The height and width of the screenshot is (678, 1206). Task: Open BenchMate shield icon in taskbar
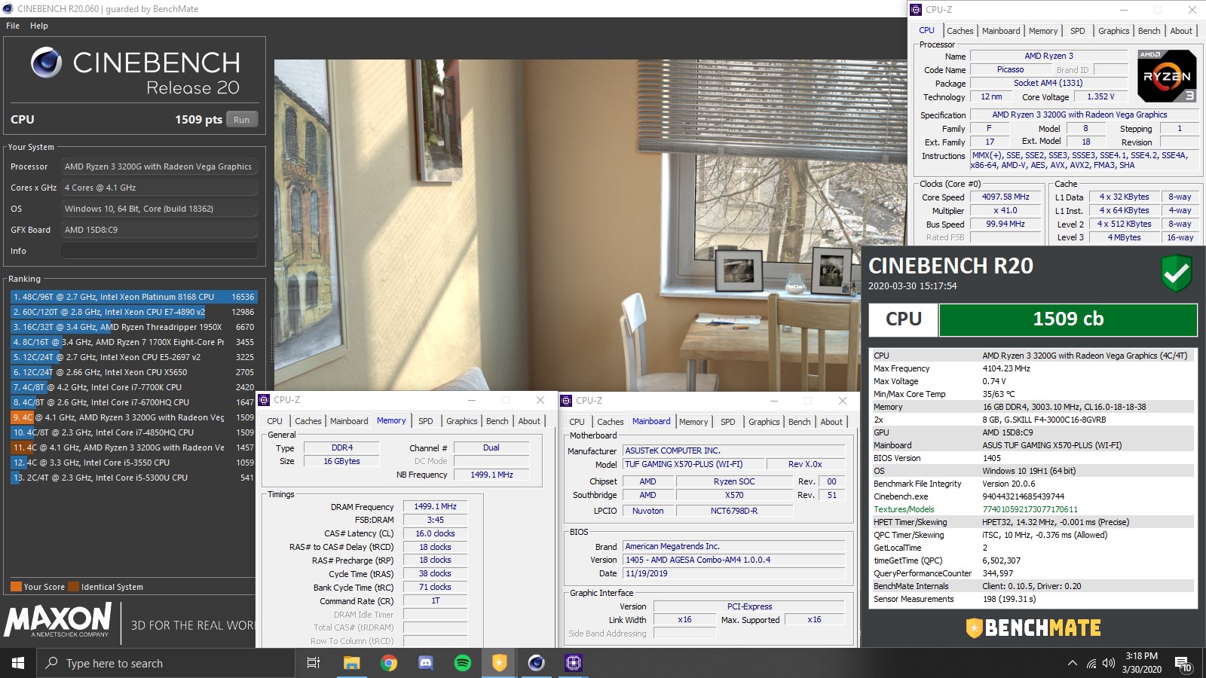pyautogui.click(x=499, y=663)
